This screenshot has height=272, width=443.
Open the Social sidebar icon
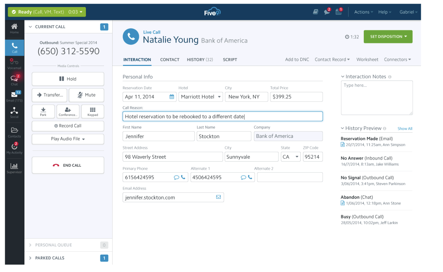14,112
